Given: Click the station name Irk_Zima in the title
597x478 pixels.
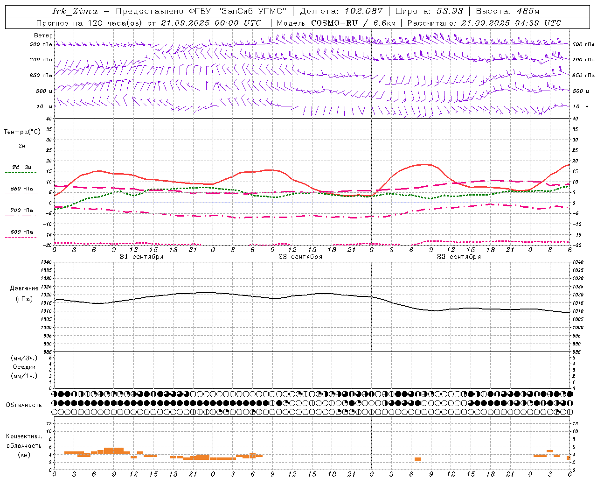Looking at the screenshot, I should [x=75, y=11].
